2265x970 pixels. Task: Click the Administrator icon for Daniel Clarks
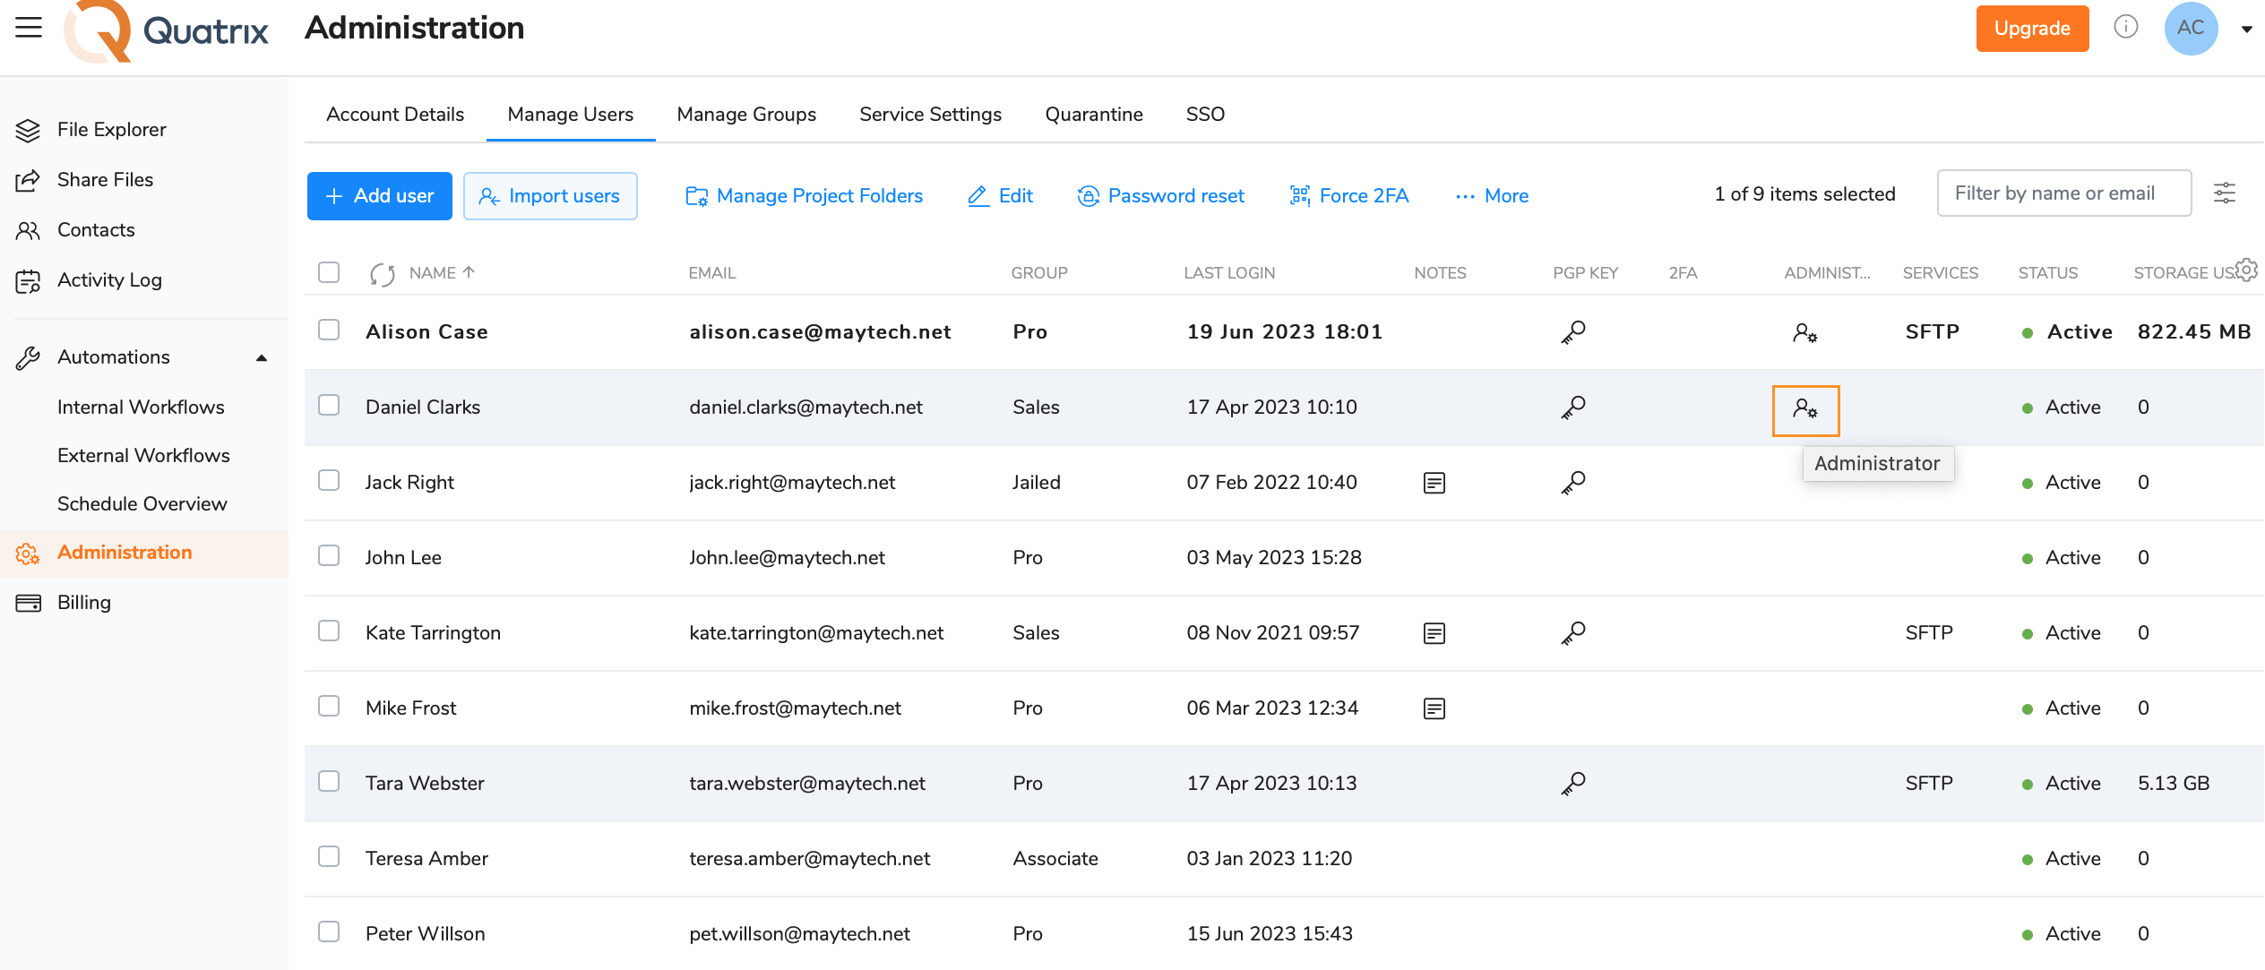pyautogui.click(x=1805, y=409)
